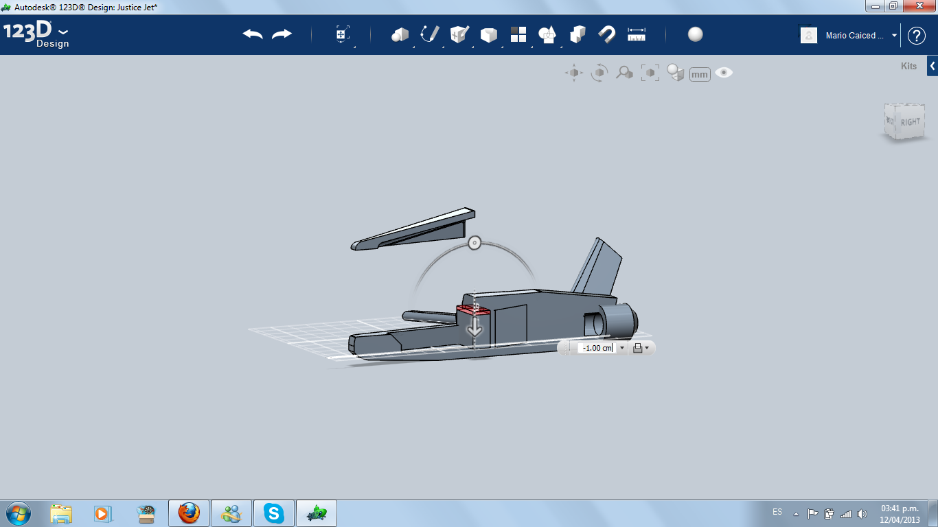Open the network signal tray icon
The width and height of the screenshot is (938, 527).
[x=846, y=513]
